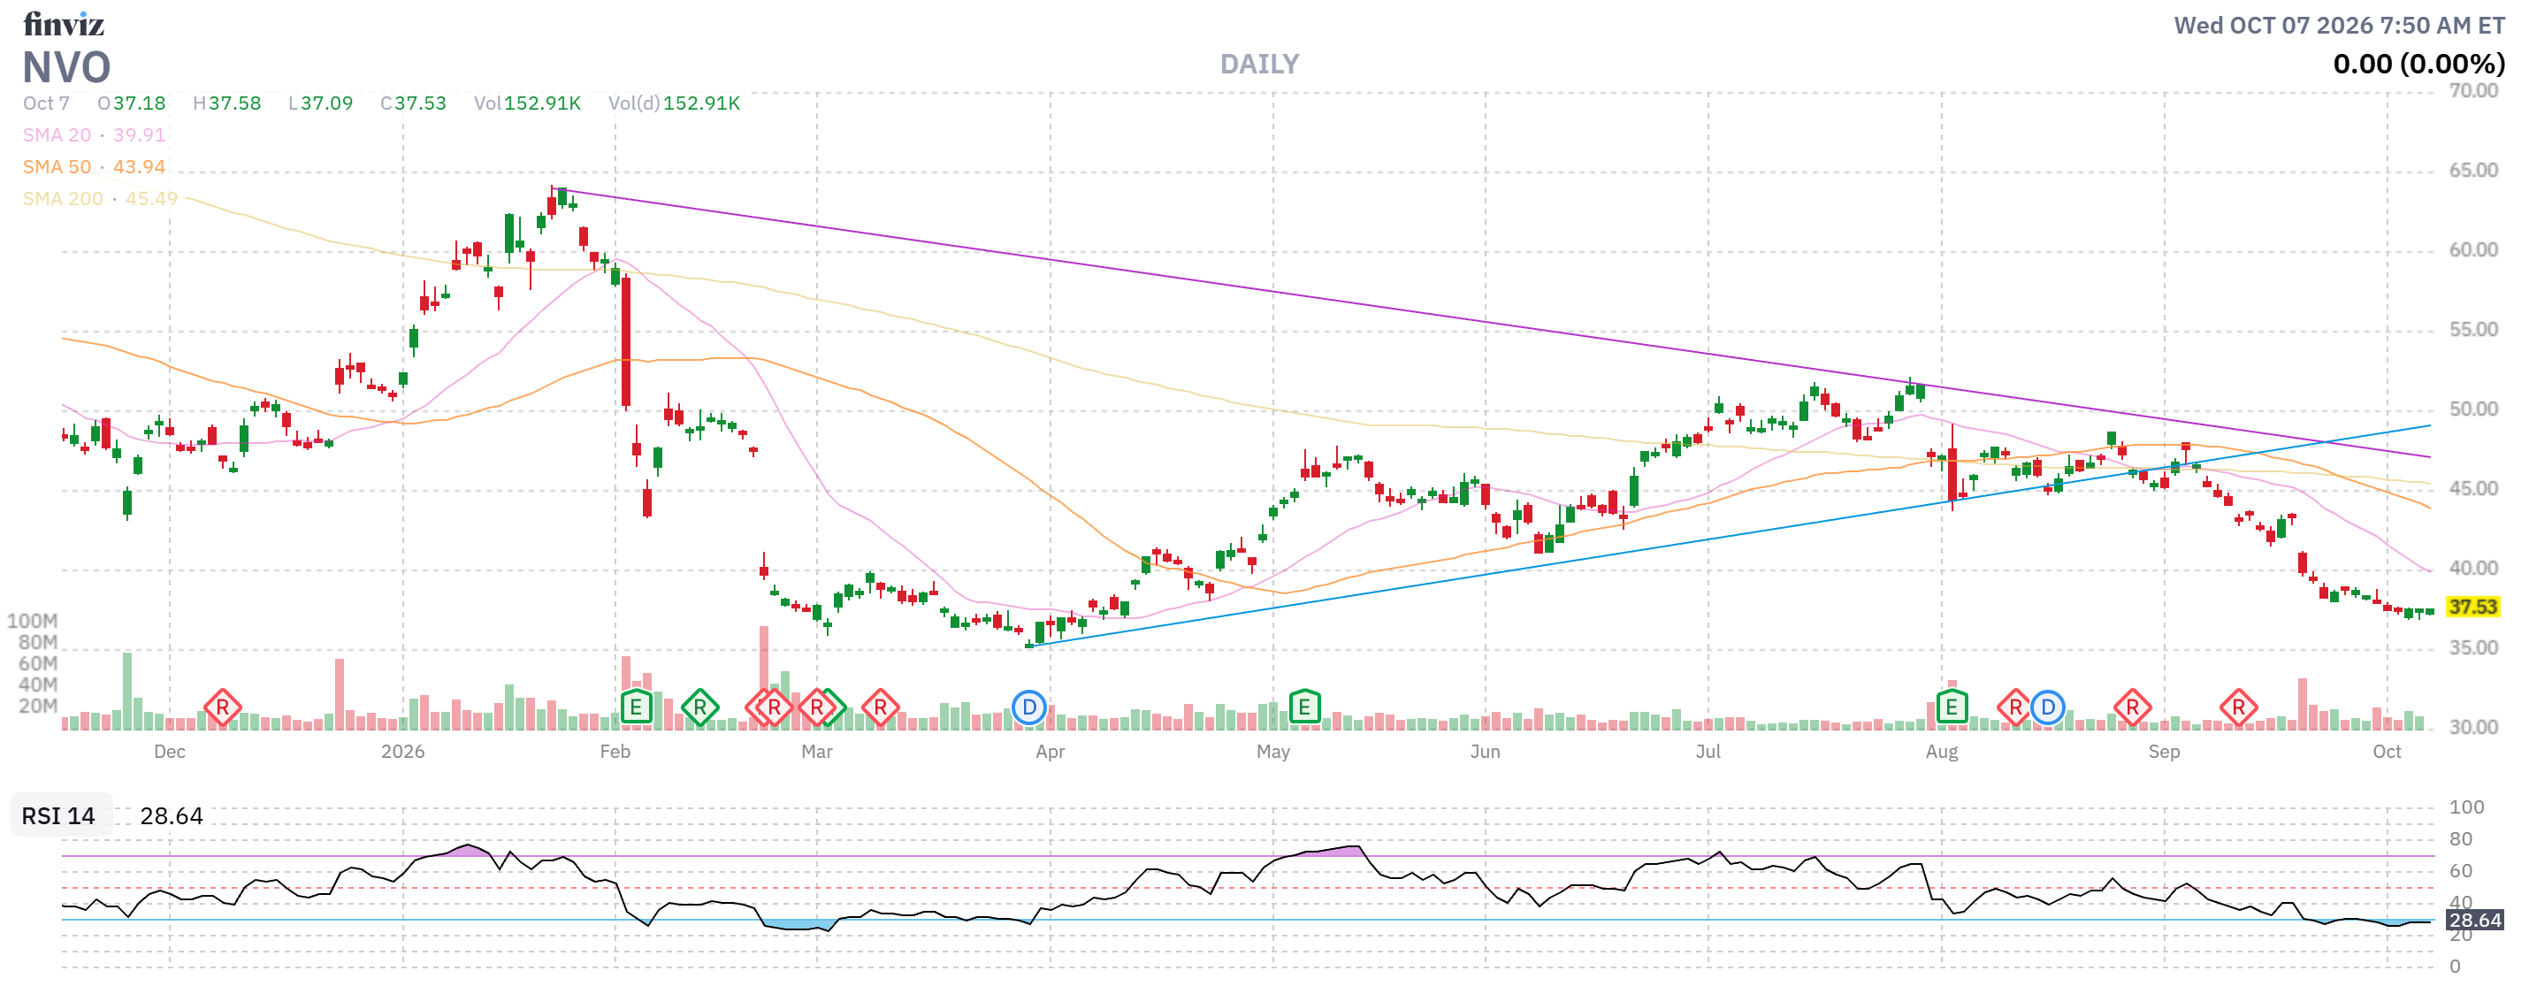This screenshot has height=994, width=2529.
Task: Click the red R marker in mid-September
Action: pyautogui.click(x=2238, y=707)
